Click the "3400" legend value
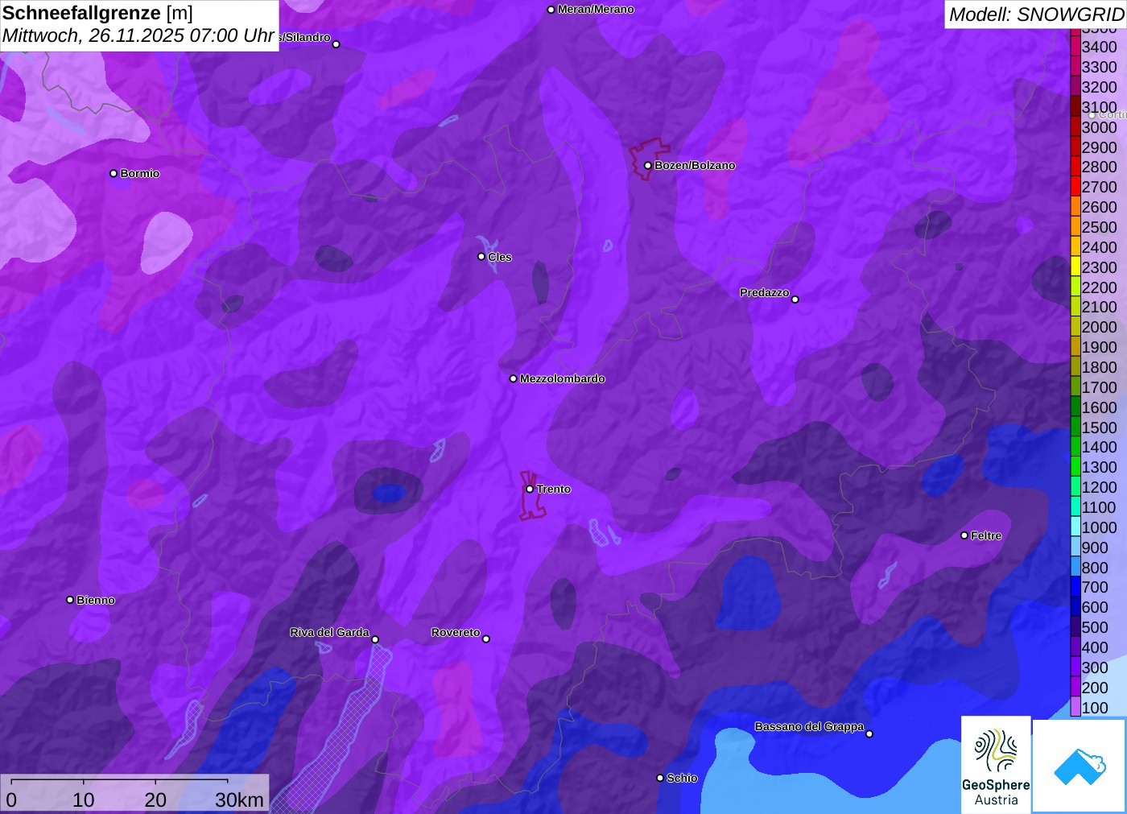The height and width of the screenshot is (814, 1127). coord(1100,48)
